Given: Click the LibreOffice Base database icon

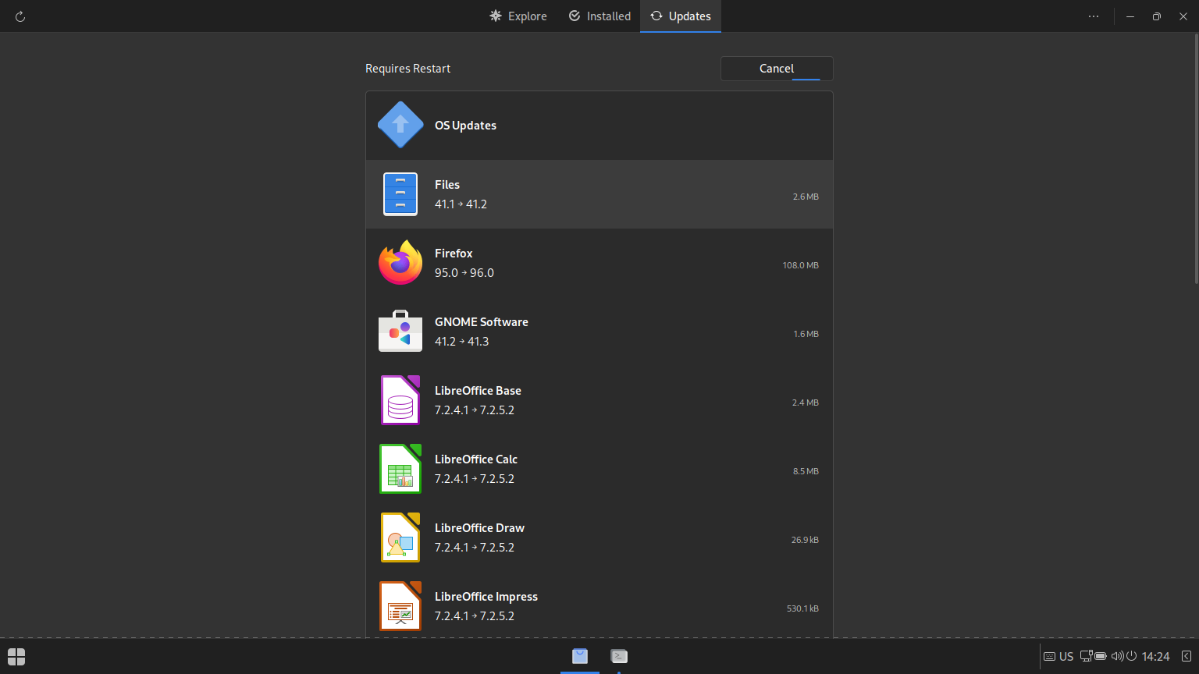Looking at the screenshot, I should point(400,399).
